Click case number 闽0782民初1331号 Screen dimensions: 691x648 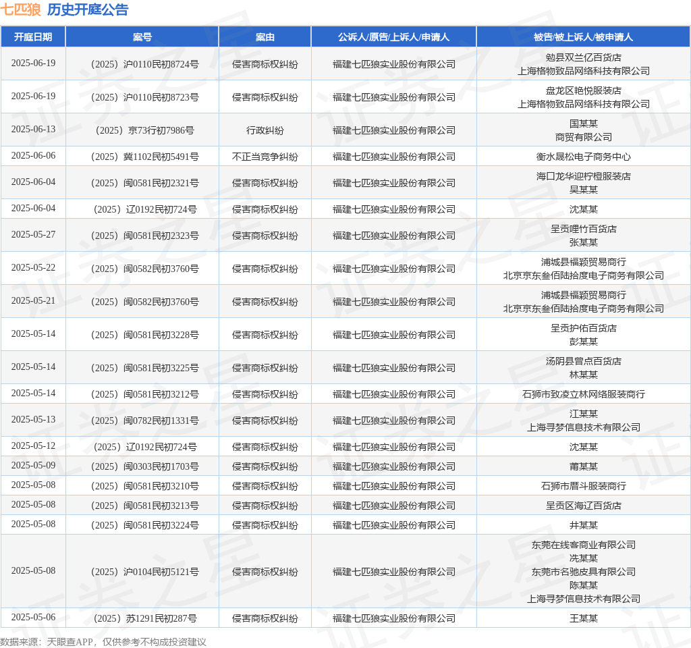pos(145,421)
